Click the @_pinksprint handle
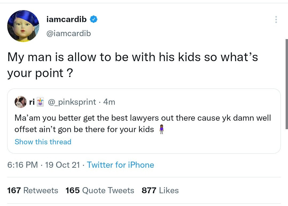 [71, 102]
